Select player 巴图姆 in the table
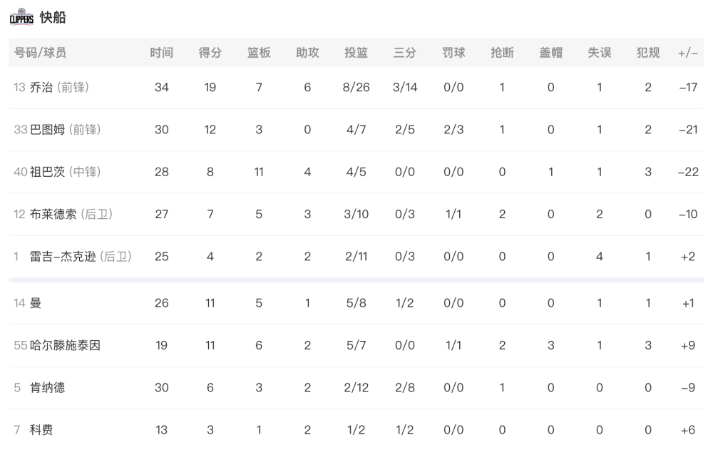The image size is (713, 450). [x=47, y=130]
